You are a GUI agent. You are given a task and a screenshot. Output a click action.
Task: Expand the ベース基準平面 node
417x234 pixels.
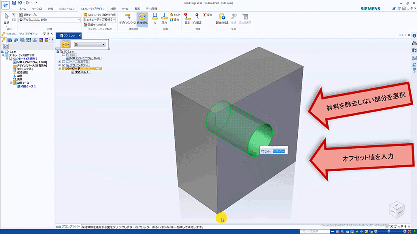[x=60, y=62]
